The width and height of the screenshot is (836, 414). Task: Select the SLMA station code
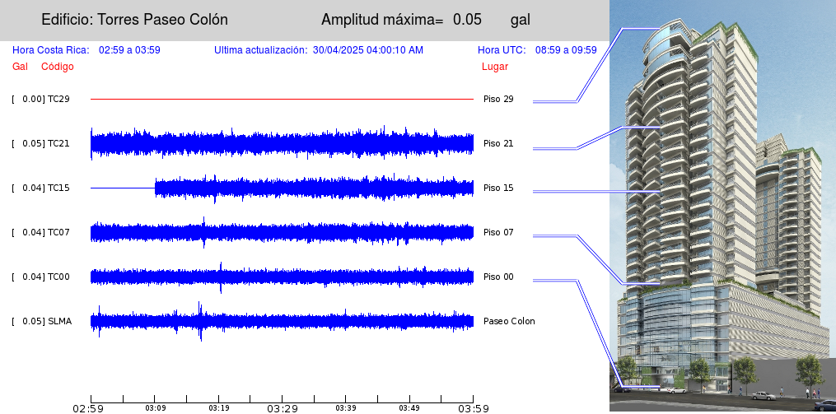click(59, 321)
